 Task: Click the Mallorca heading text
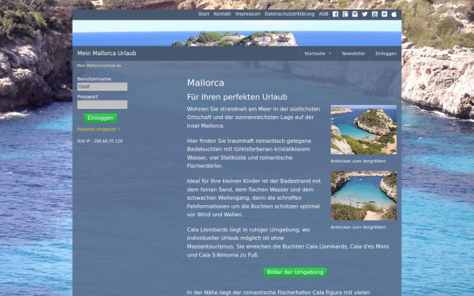205,83
